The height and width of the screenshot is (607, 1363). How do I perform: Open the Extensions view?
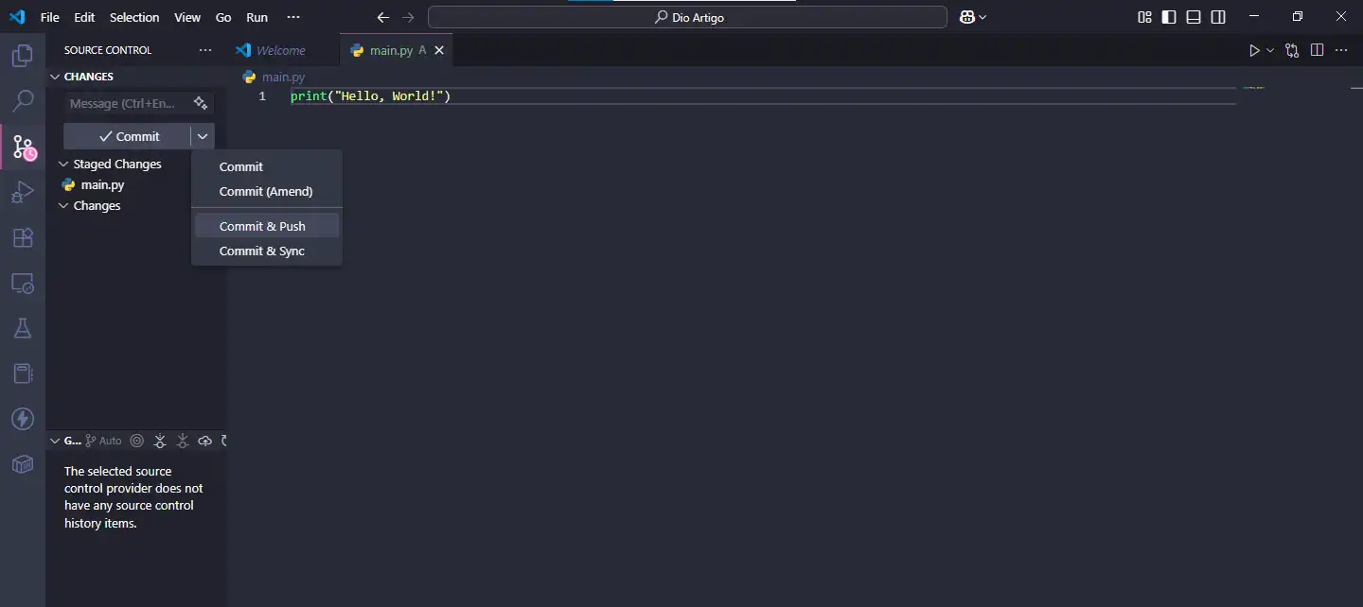click(22, 237)
